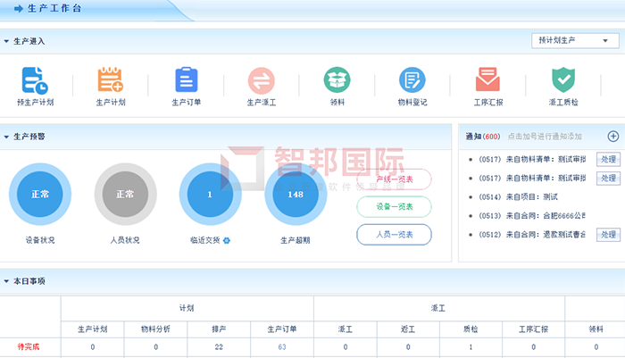Viewport: 625px width, 358px height.
Task: Open the 人员一览表 button
Action: 394,234
